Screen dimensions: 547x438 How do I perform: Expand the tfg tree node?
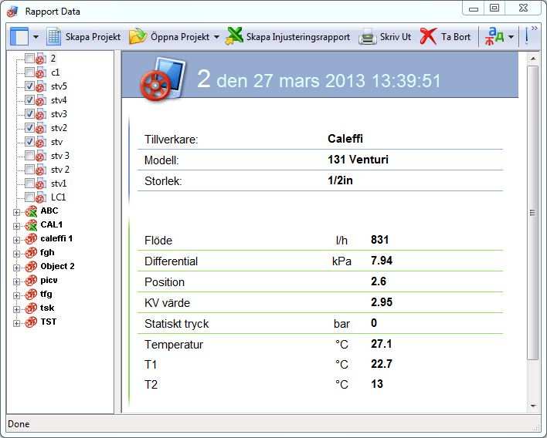pos(16,295)
